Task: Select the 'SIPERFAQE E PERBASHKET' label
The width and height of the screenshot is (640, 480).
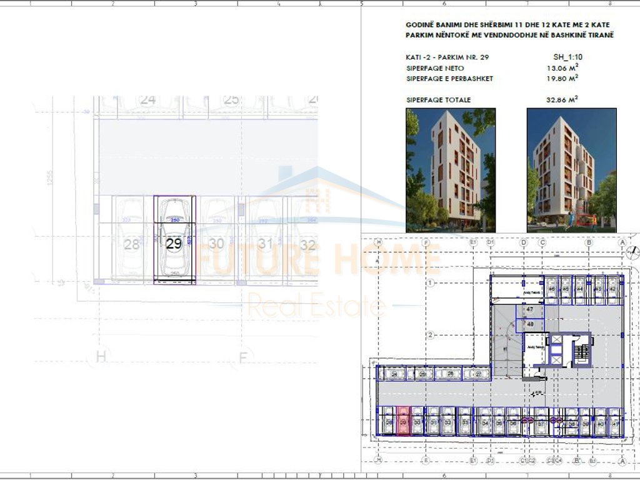Action: (x=449, y=78)
